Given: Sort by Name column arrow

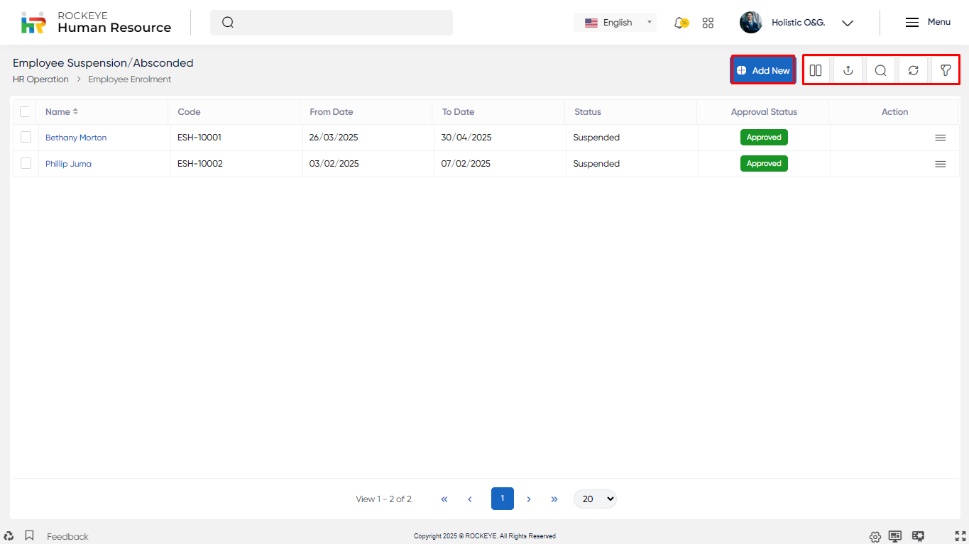Looking at the screenshot, I should 75,111.
